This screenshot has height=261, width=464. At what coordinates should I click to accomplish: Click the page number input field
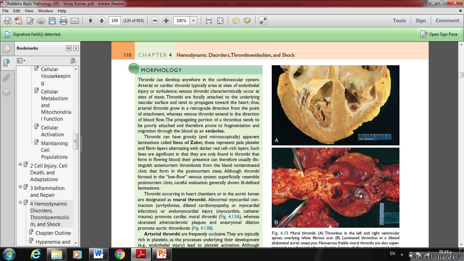[x=115, y=21]
